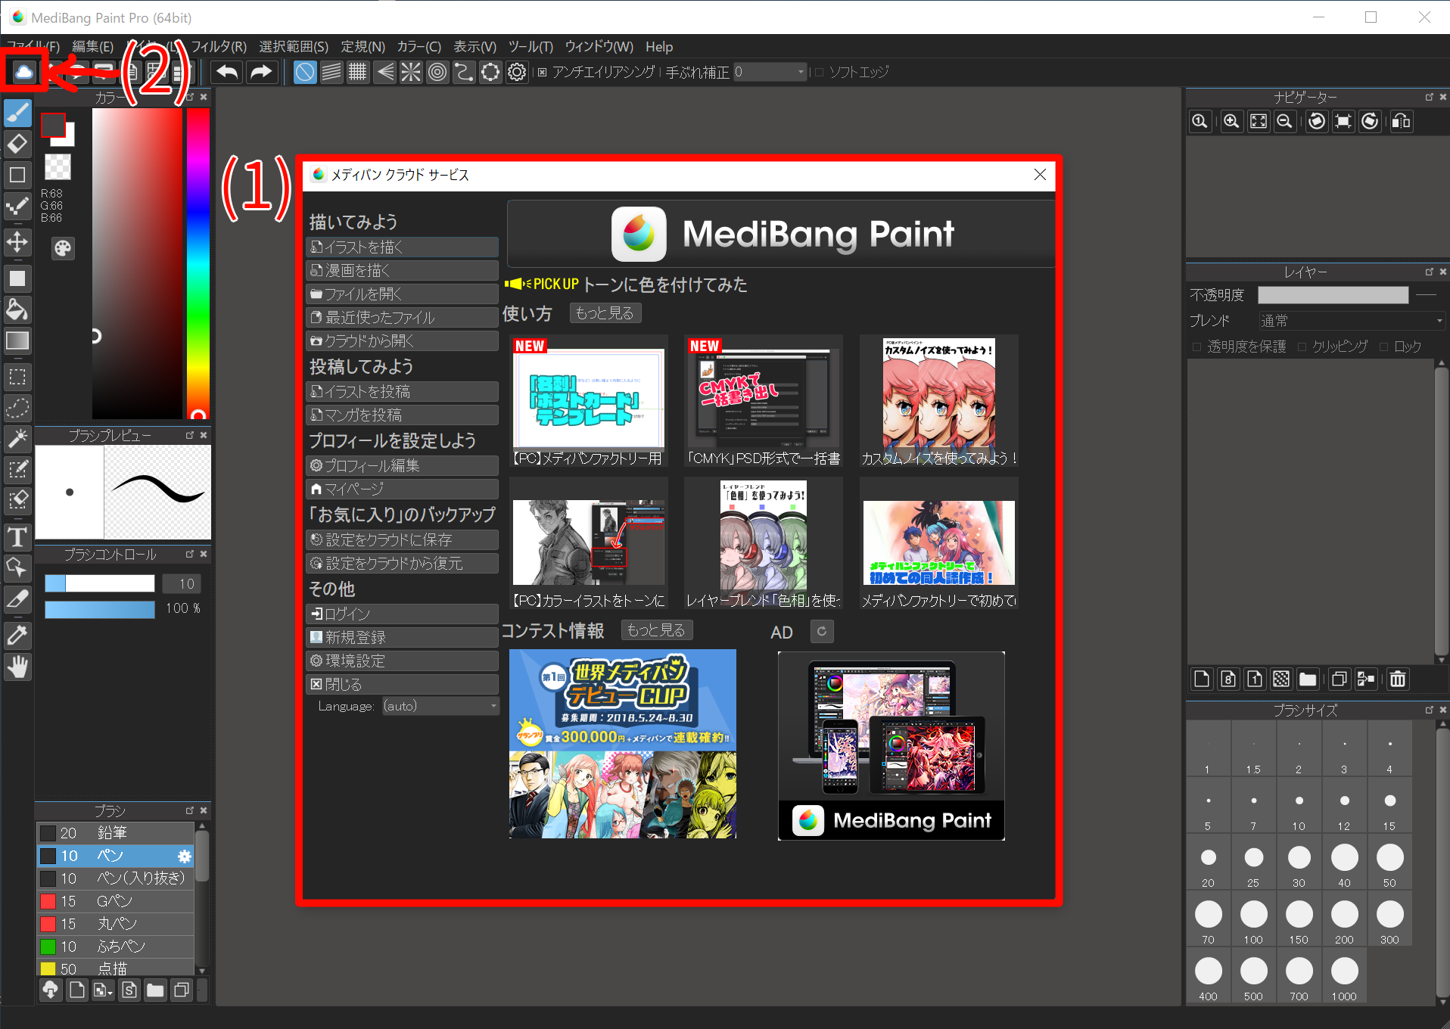Turn snap off in toolbar

[x=305, y=72]
